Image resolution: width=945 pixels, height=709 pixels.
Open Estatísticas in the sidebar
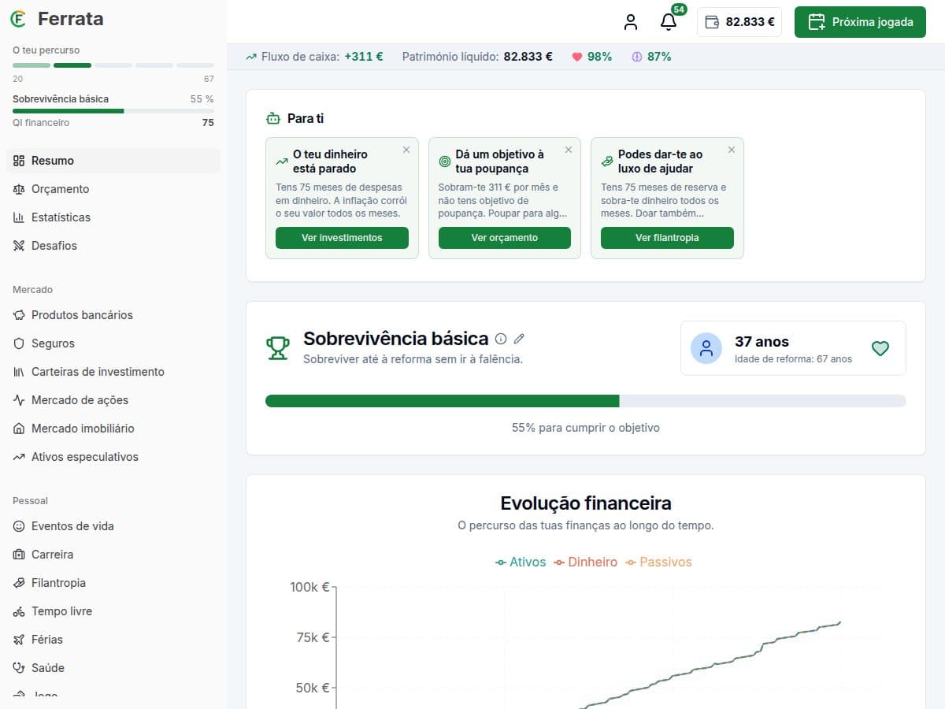pyautogui.click(x=113, y=217)
